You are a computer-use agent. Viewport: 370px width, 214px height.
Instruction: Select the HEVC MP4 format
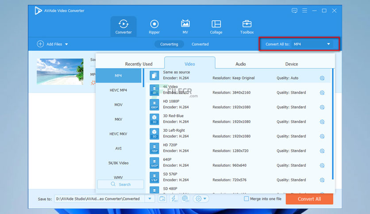tap(119, 90)
